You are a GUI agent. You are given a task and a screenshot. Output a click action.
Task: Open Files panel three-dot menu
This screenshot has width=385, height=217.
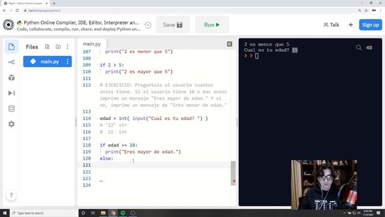(67, 47)
